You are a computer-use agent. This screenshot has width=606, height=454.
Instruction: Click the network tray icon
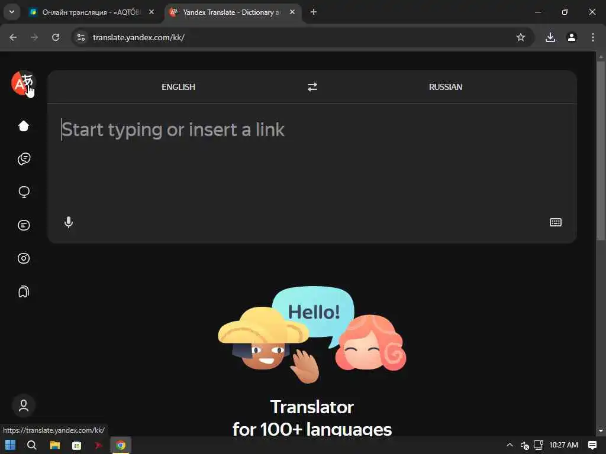click(538, 445)
